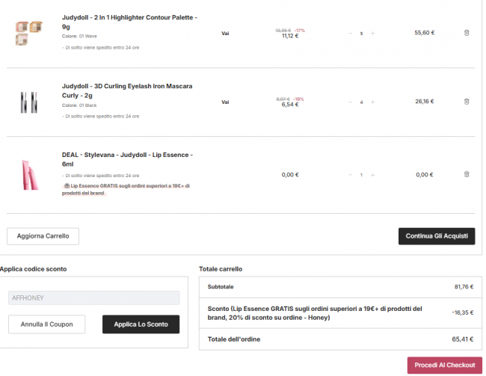Click trash icon for Lip Essence deal
Viewport: 486px width, 376px height.
click(x=467, y=174)
